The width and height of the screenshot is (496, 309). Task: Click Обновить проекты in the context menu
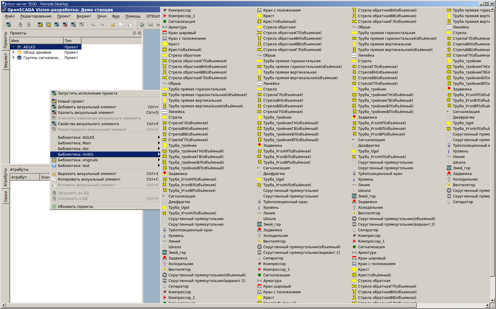(x=75, y=207)
